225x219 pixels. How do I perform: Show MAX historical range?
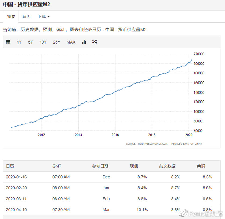pos(71,42)
